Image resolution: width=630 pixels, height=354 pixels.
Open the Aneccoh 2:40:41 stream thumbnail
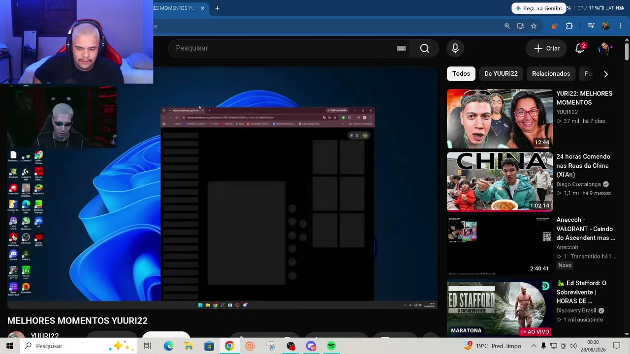tap(500, 245)
